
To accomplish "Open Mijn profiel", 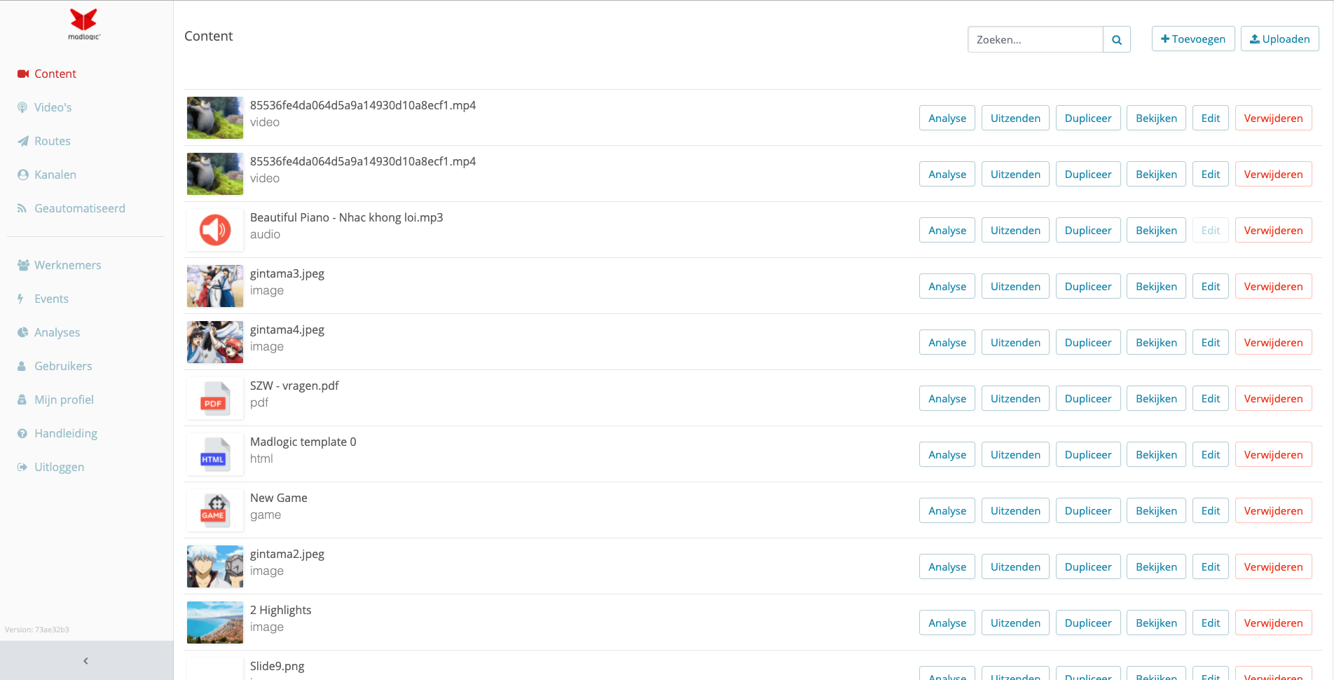I will click(x=64, y=400).
